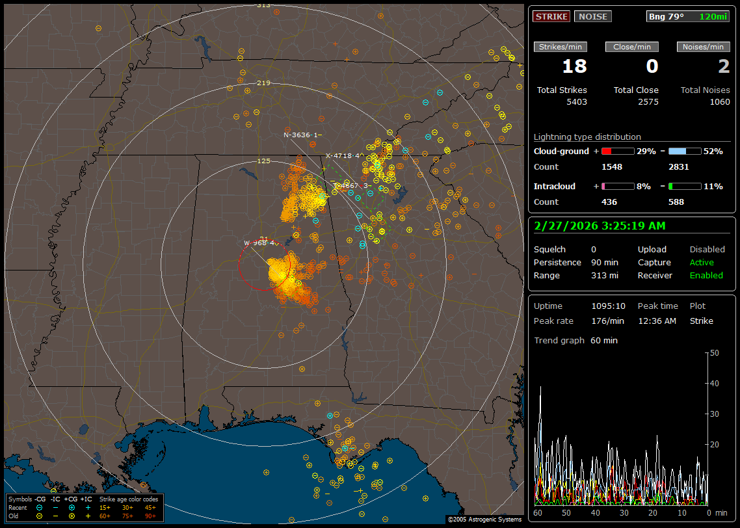Screen dimensions: 740x528
Task: Click the negative intracloud green percentage bar
Action: (685, 186)
